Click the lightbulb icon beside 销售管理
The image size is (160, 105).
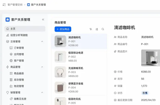click(8, 93)
